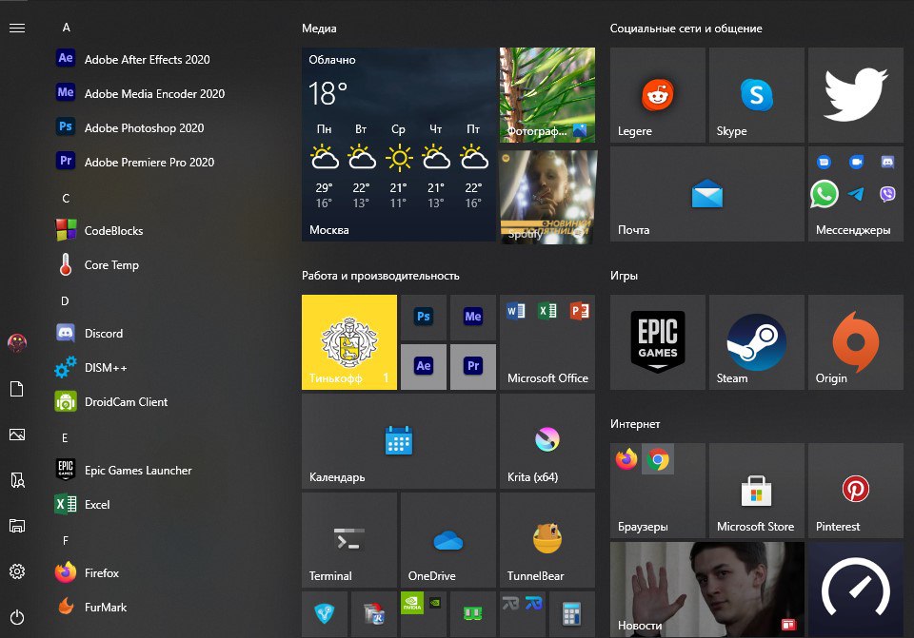Viewport: 914px width, 638px height.
Task: Open Documents from the Start sidebar
Action: pos(17,389)
